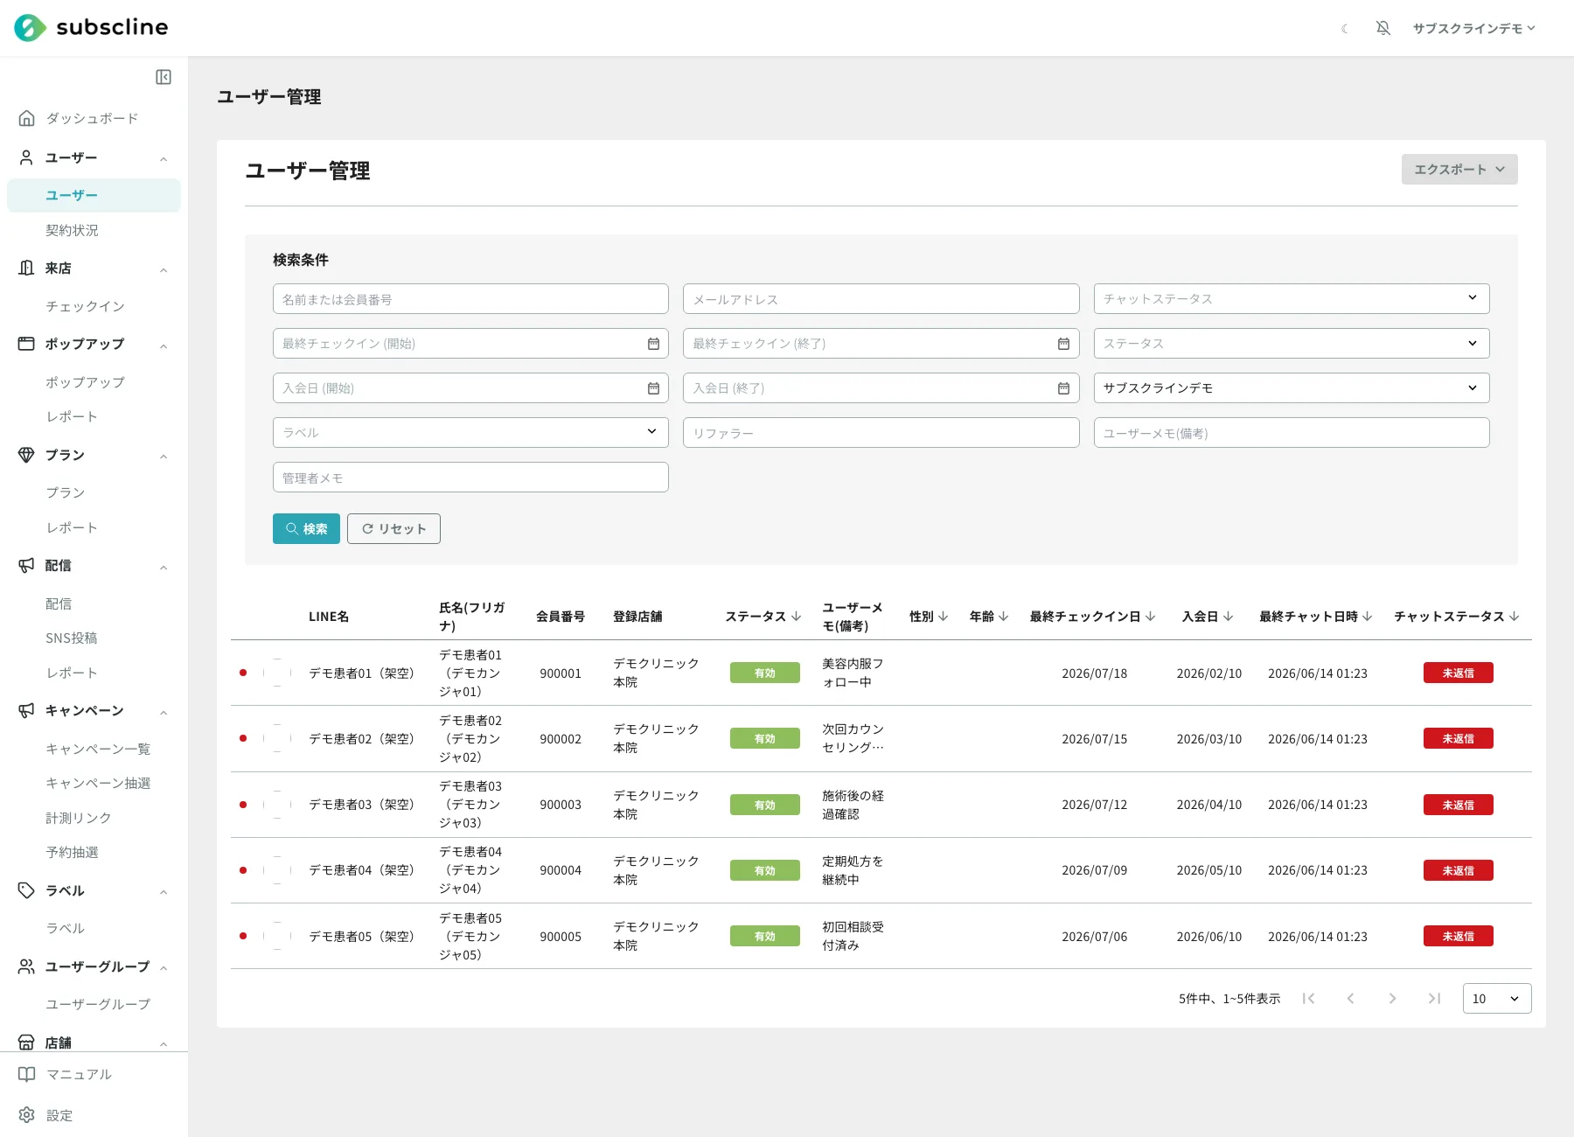Change rows per page from 10
1574x1137 pixels.
point(1497,998)
